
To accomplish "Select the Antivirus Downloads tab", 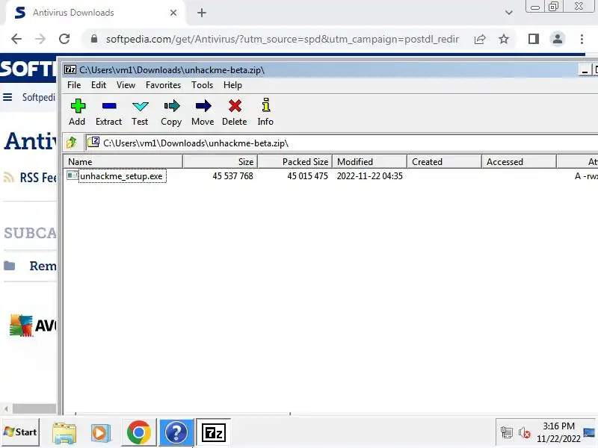I will pyautogui.click(x=96, y=13).
